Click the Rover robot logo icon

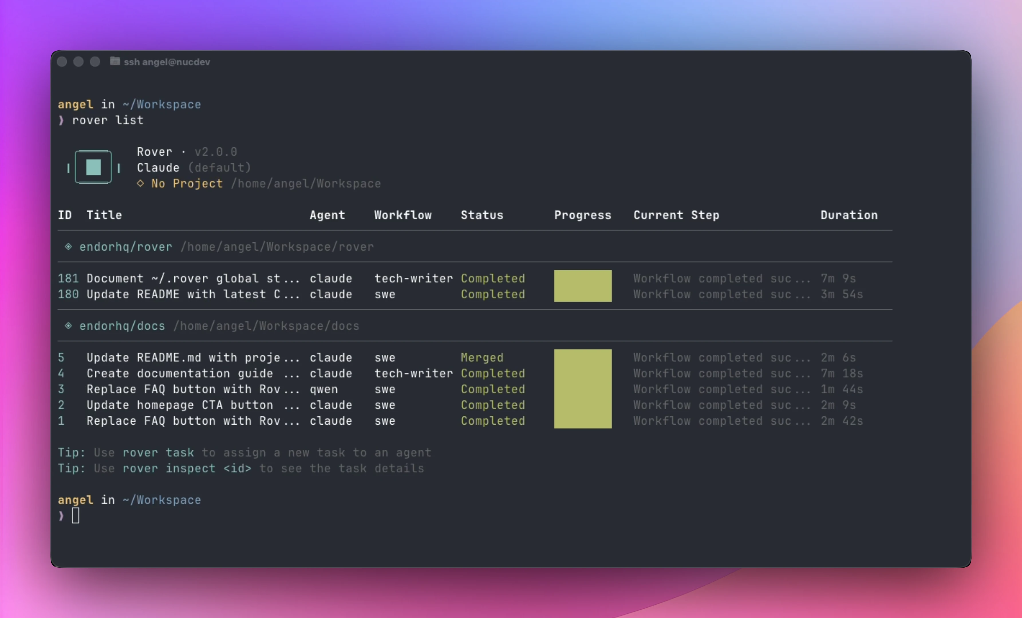coord(93,167)
